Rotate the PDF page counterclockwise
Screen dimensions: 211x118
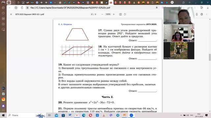point(125,14)
